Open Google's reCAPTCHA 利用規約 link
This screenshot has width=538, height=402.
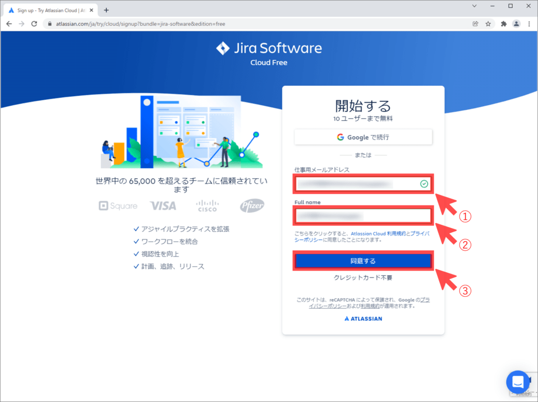369,305
